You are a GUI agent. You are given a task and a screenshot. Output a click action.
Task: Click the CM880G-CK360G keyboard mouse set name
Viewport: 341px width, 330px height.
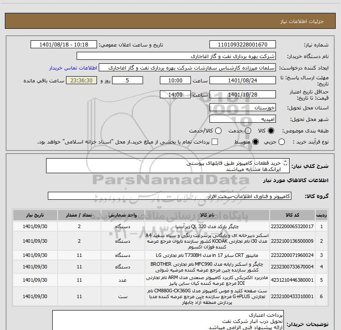(207, 296)
